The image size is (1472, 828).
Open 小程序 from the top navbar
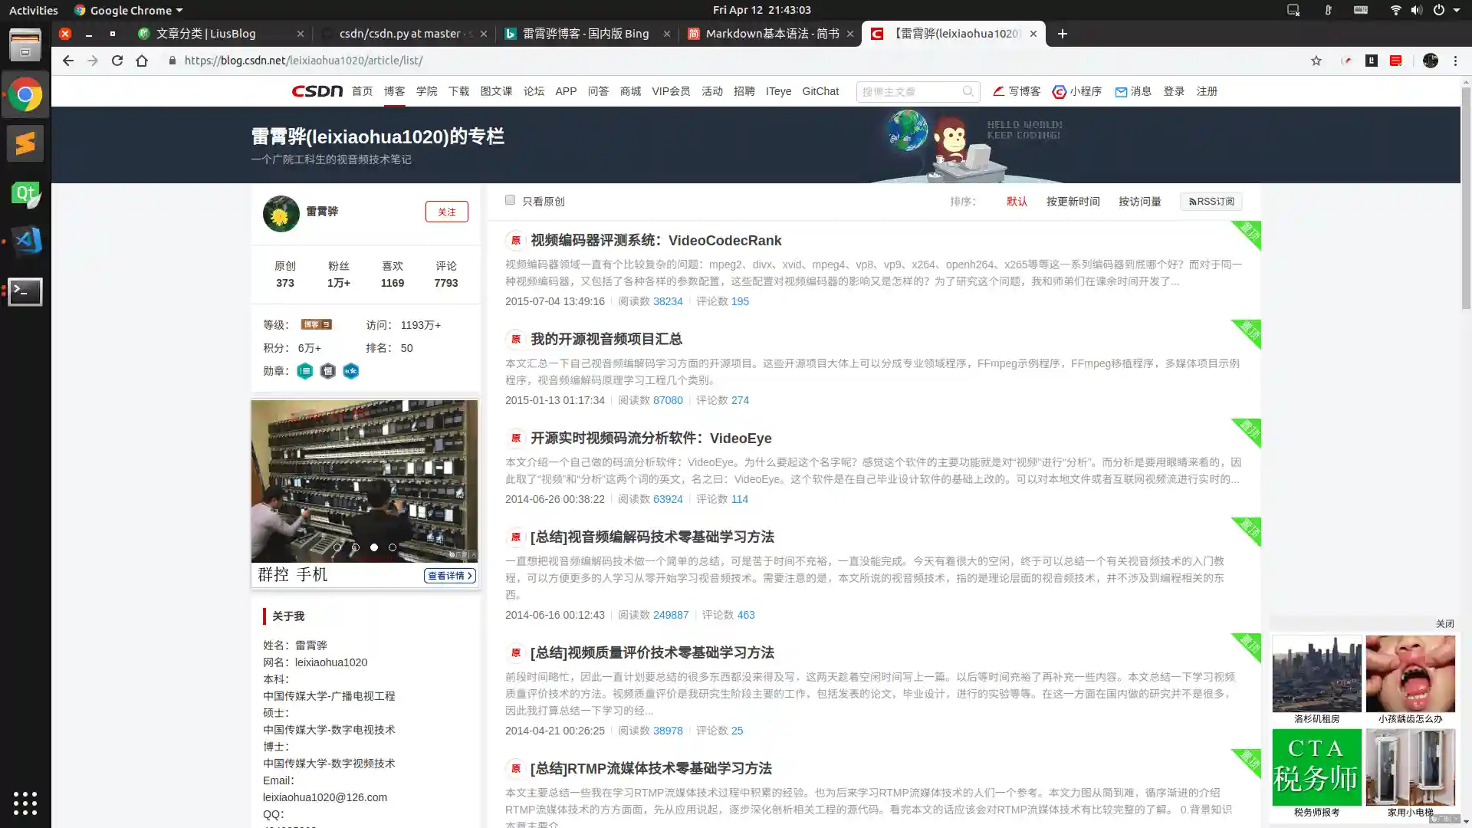coord(1077,91)
